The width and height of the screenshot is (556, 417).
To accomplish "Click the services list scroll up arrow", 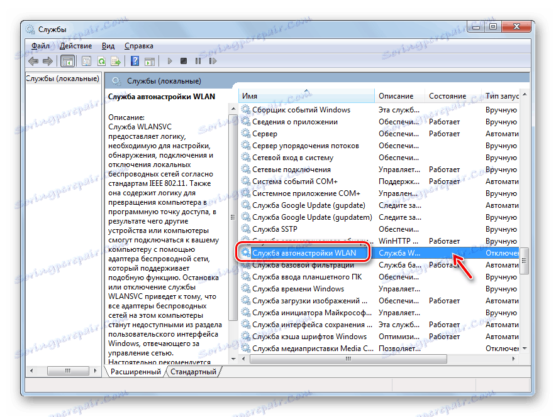I will (525, 94).
